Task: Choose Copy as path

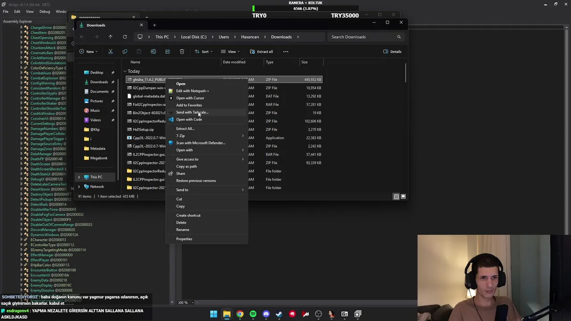Action: click(x=207, y=166)
